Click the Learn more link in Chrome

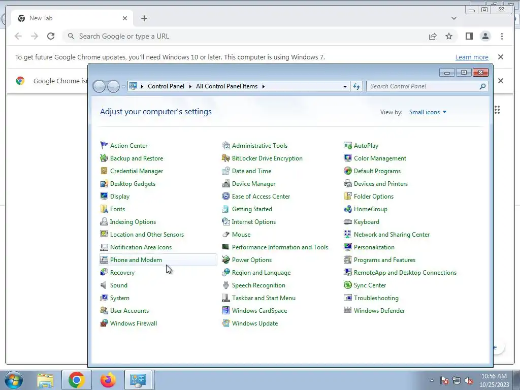point(472,57)
